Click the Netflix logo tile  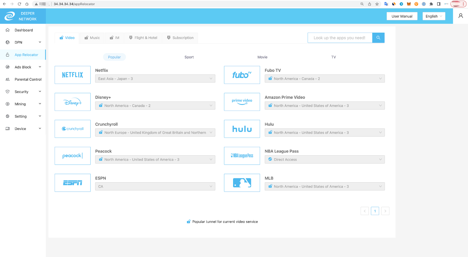[73, 75]
